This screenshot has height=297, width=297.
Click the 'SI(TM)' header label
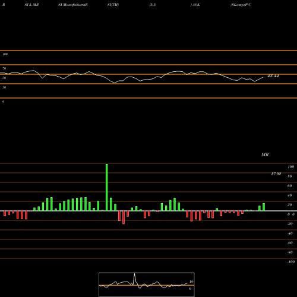point(113,5)
